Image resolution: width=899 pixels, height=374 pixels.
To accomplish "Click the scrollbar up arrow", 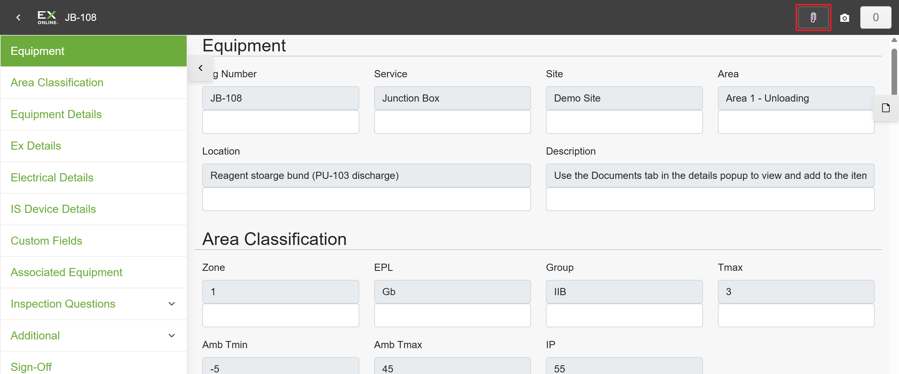I will (x=894, y=40).
